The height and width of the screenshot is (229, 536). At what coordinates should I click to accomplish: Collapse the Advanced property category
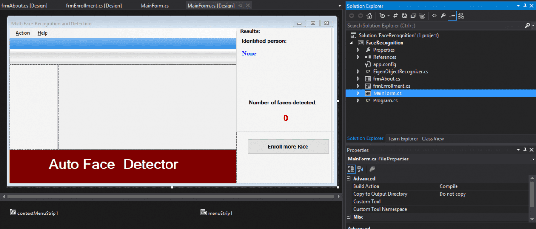click(348, 179)
